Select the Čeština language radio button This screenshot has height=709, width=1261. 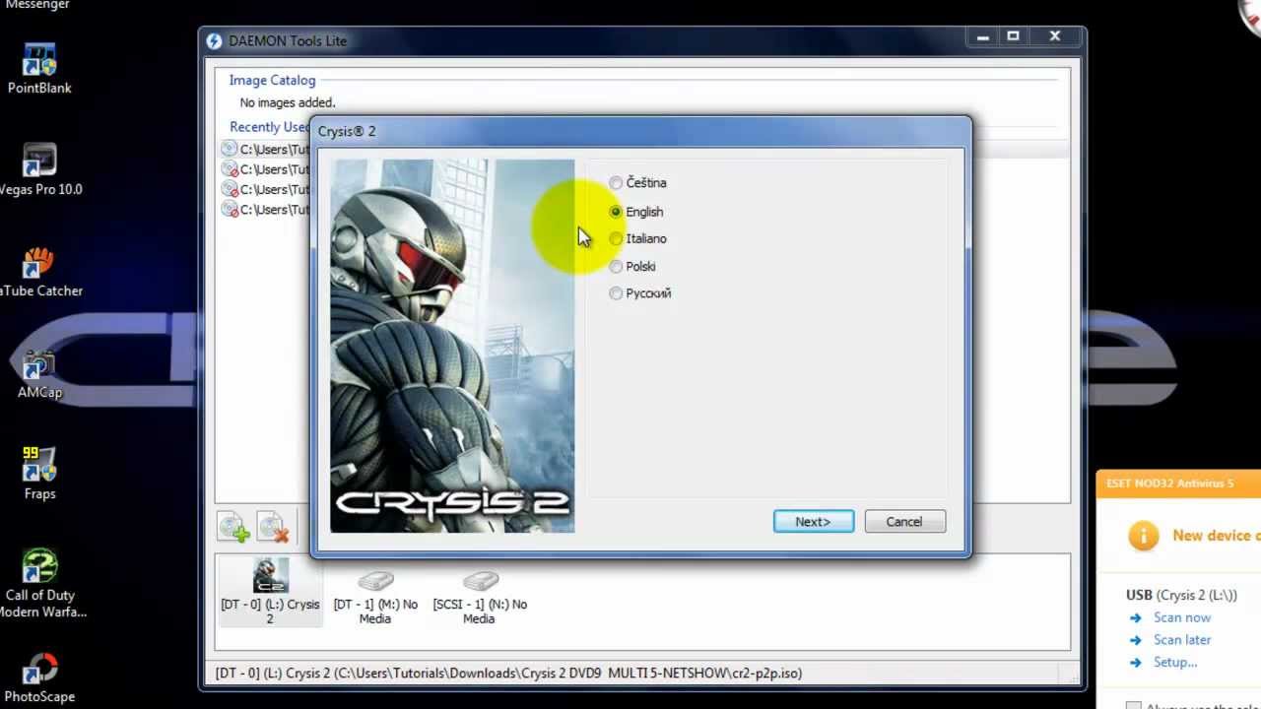[x=616, y=183]
